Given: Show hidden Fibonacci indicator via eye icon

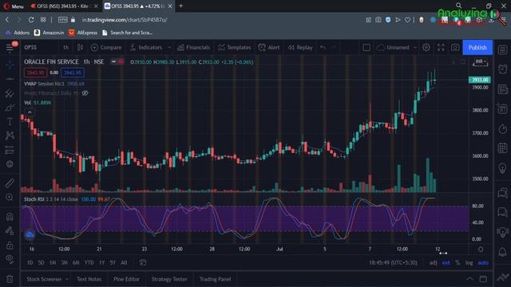Looking at the screenshot, I should click(x=85, y=93).
